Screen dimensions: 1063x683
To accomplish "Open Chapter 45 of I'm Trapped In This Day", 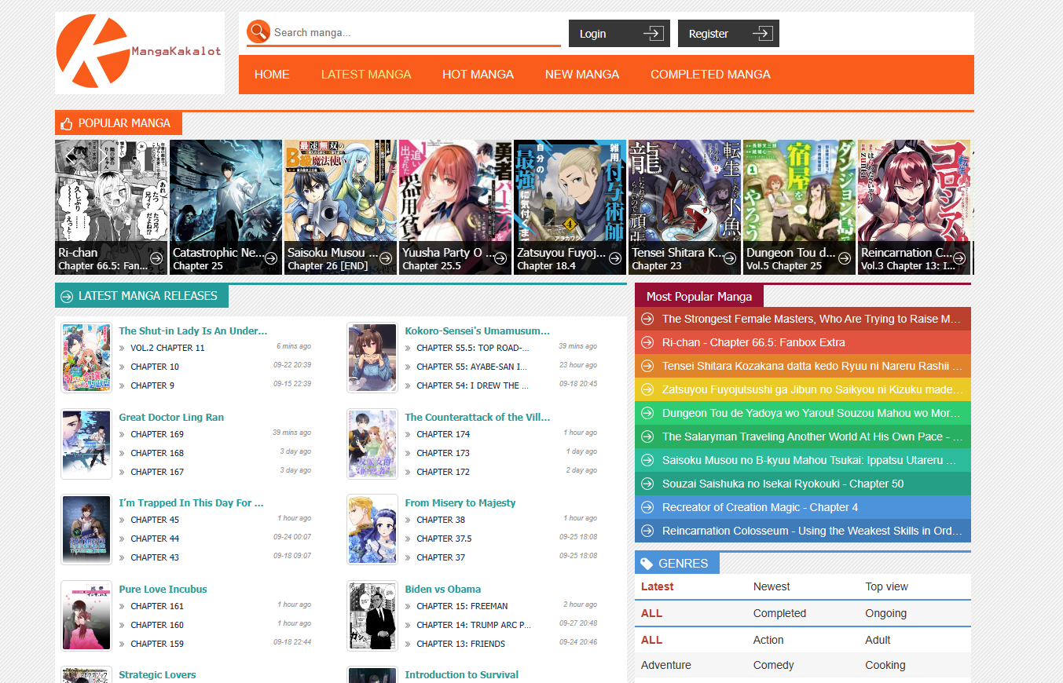I will click(x=155, y=520).
